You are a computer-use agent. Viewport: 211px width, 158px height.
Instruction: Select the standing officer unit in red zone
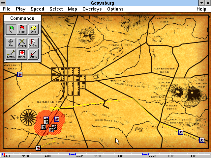pyautogui.click(x=51, y=130)
